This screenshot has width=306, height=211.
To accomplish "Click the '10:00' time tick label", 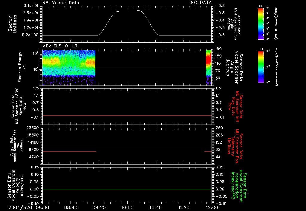I will point(127,207).
